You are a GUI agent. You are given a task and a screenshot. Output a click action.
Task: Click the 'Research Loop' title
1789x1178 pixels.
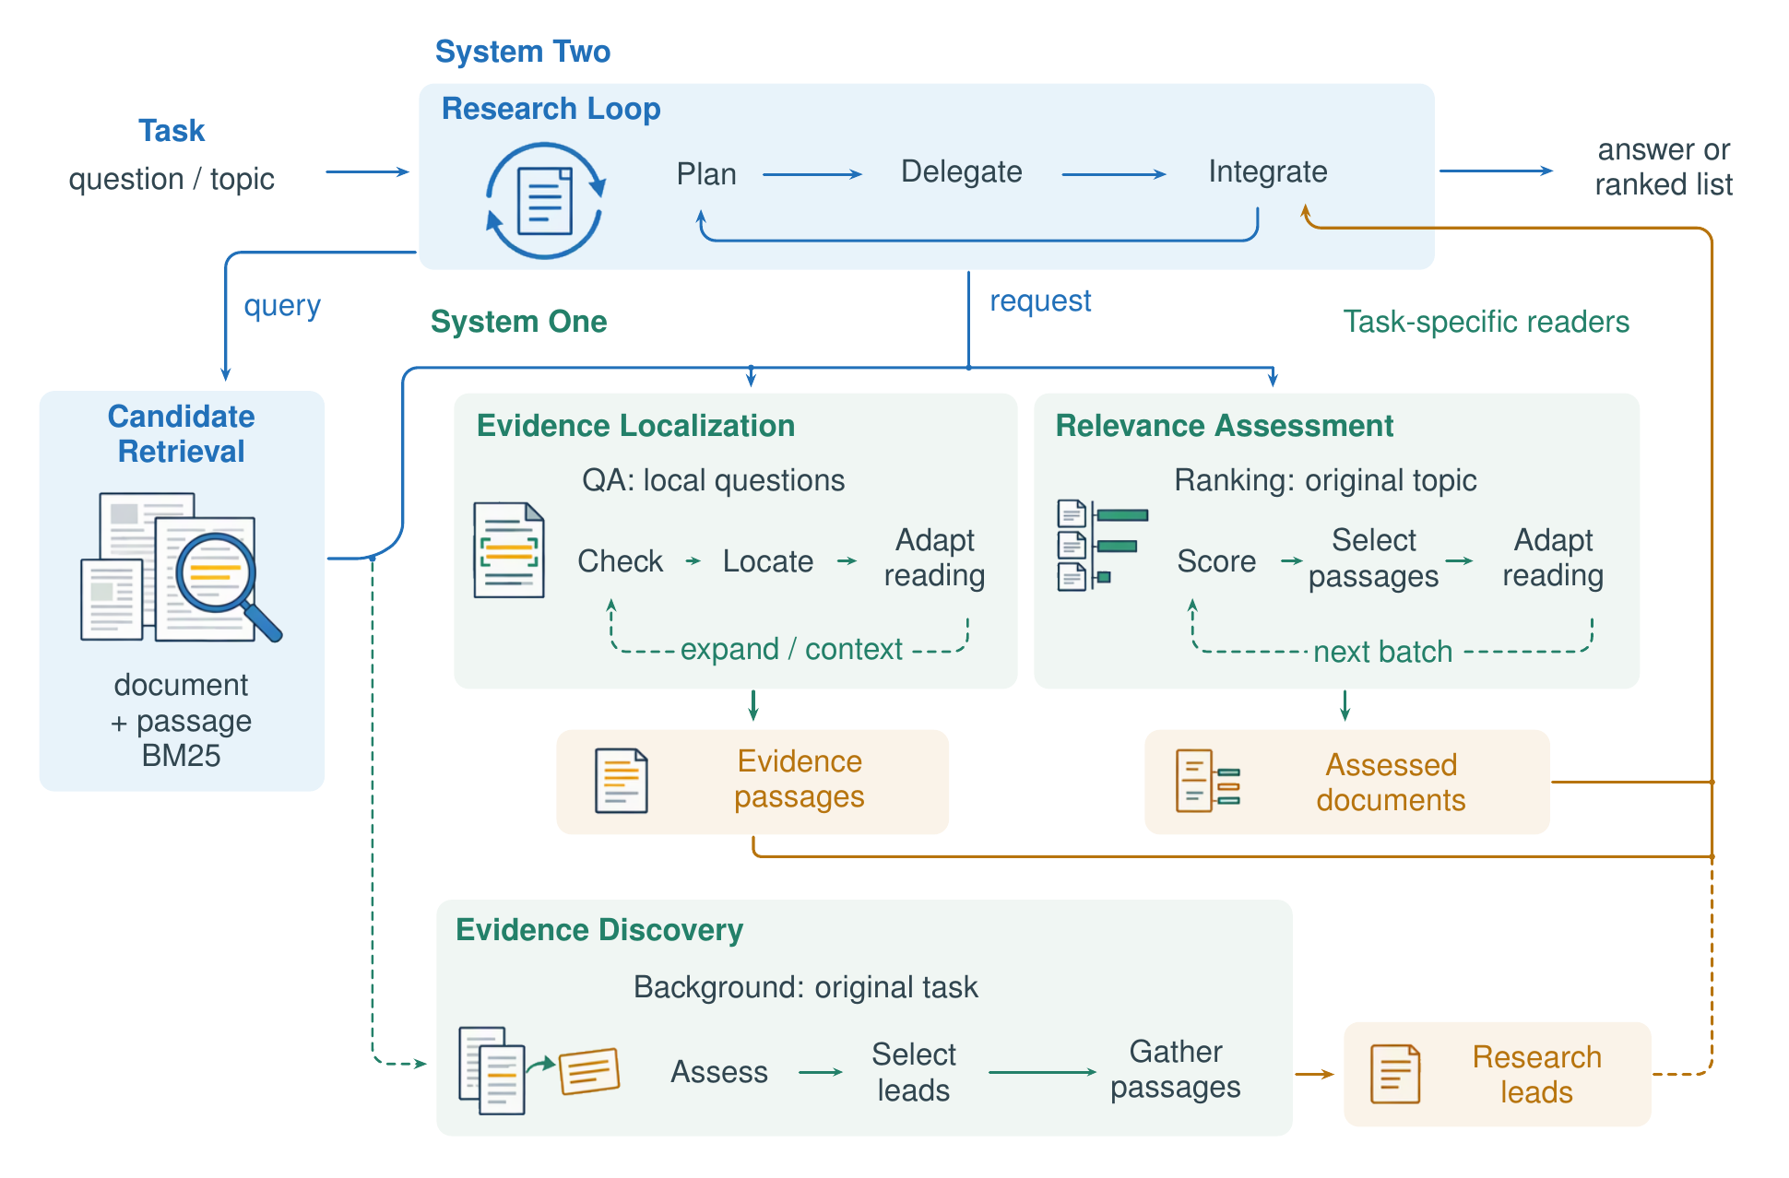(x=551, y=109)
